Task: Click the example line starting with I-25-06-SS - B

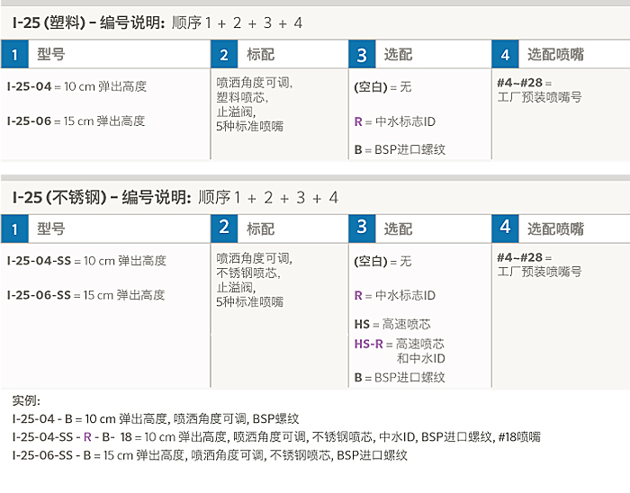Action: point(209,455)
